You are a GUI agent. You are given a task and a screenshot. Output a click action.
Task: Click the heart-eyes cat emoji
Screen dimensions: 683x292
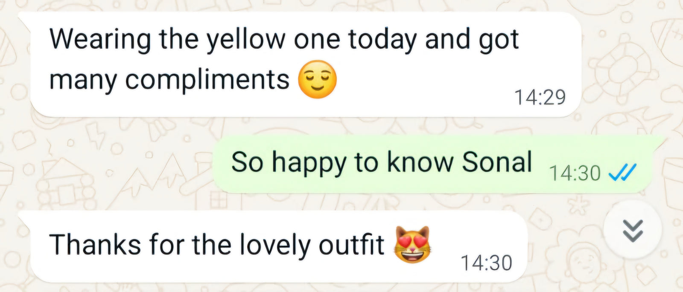(412, 244)
